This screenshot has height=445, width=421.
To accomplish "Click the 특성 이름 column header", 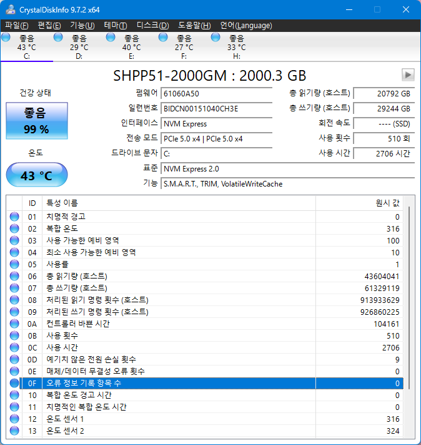I will pos(179,203).
